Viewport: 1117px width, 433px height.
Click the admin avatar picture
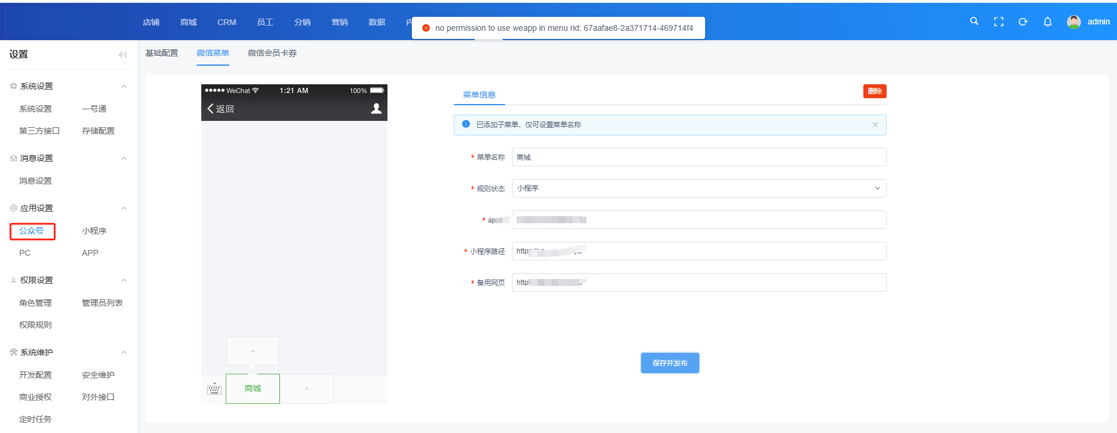[1073, 22]
